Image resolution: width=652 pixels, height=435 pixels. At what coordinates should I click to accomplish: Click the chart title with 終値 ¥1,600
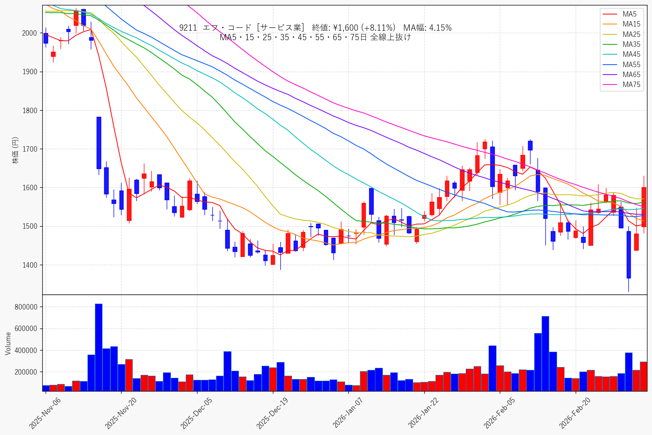pos(315,28)
